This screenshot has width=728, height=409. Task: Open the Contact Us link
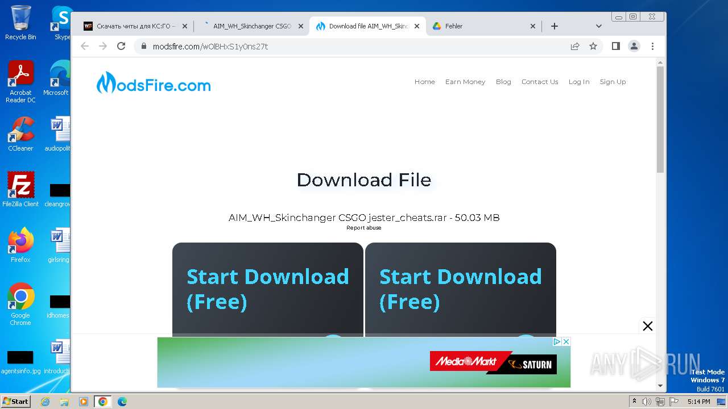click(x=540, y=82)
